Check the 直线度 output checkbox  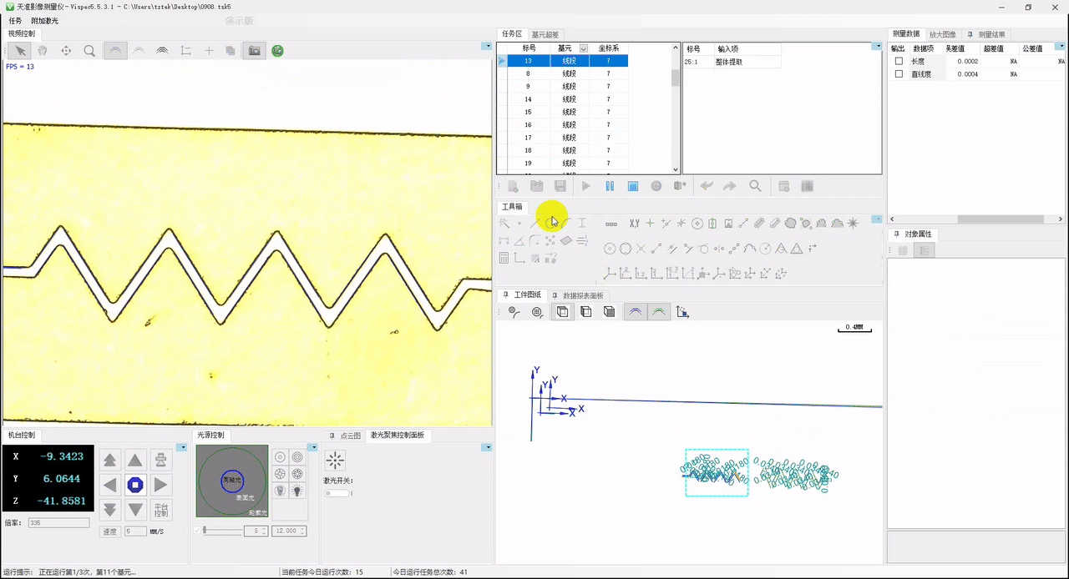[x=899, y=74]
